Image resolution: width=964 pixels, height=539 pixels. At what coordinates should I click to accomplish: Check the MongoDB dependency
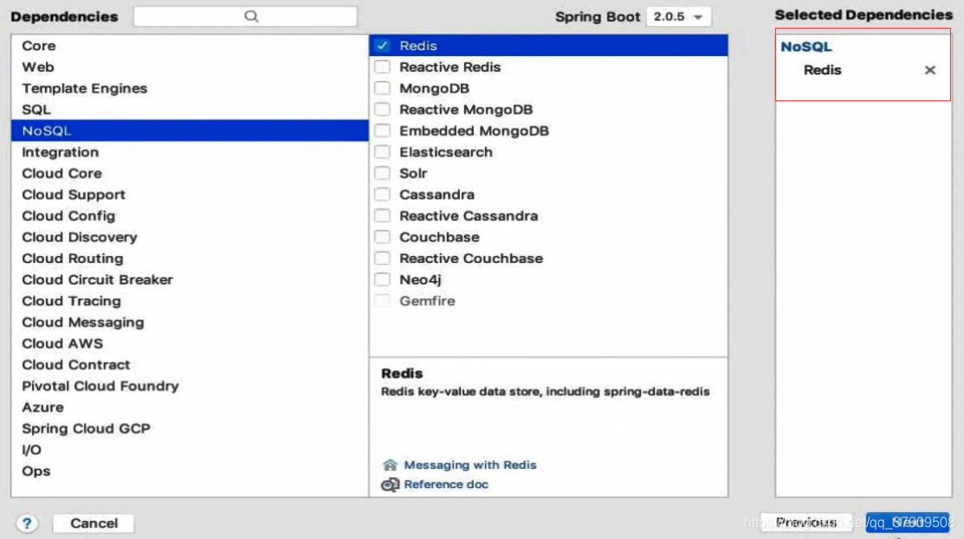coord(383,88)
